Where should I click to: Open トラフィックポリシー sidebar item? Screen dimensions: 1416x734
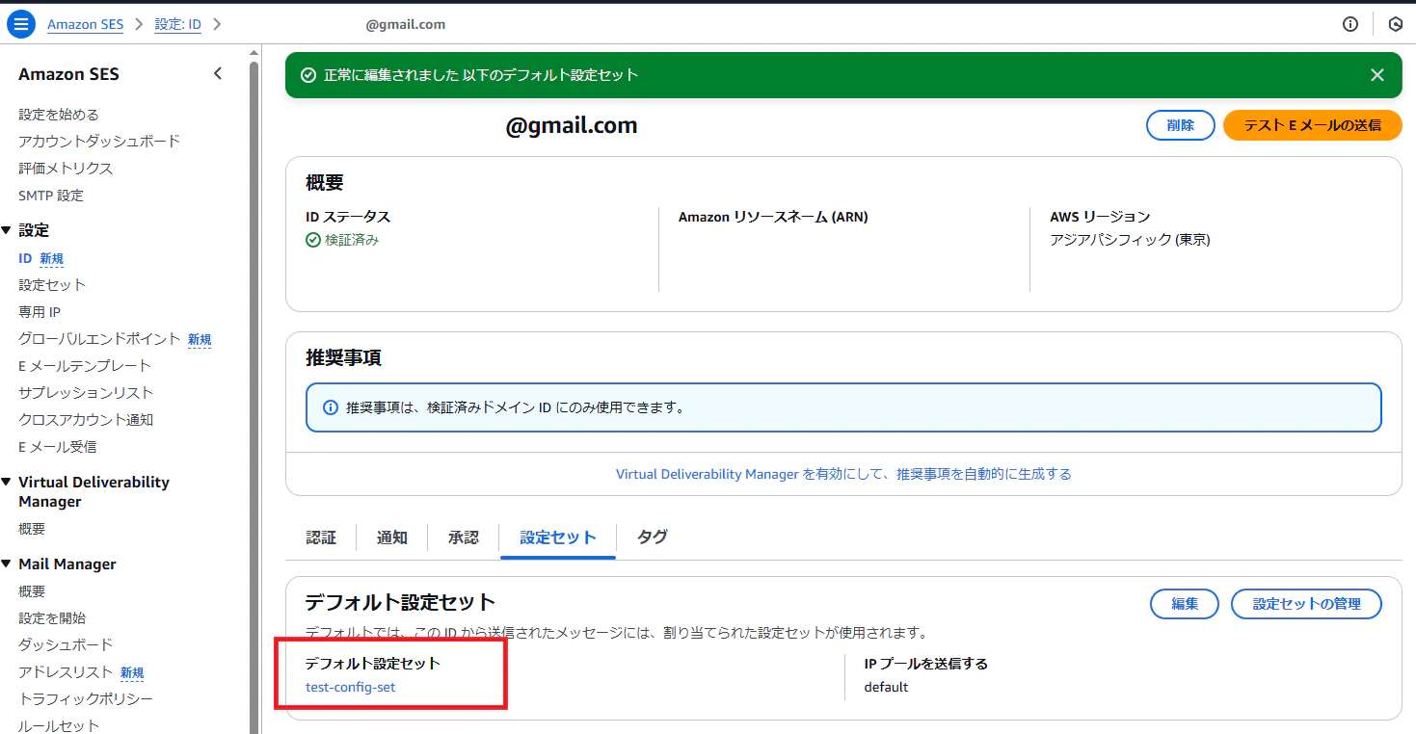point(86,699)
